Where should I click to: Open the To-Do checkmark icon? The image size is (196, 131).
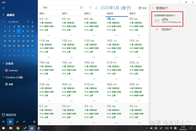pyautogui.click(x=24, y=122)
